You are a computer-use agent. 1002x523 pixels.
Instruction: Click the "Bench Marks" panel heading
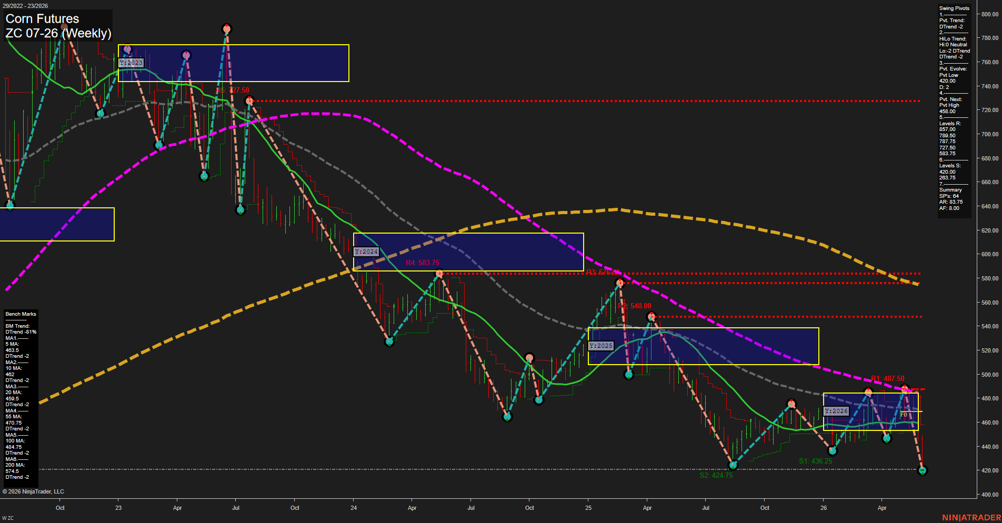click(21, 314)
